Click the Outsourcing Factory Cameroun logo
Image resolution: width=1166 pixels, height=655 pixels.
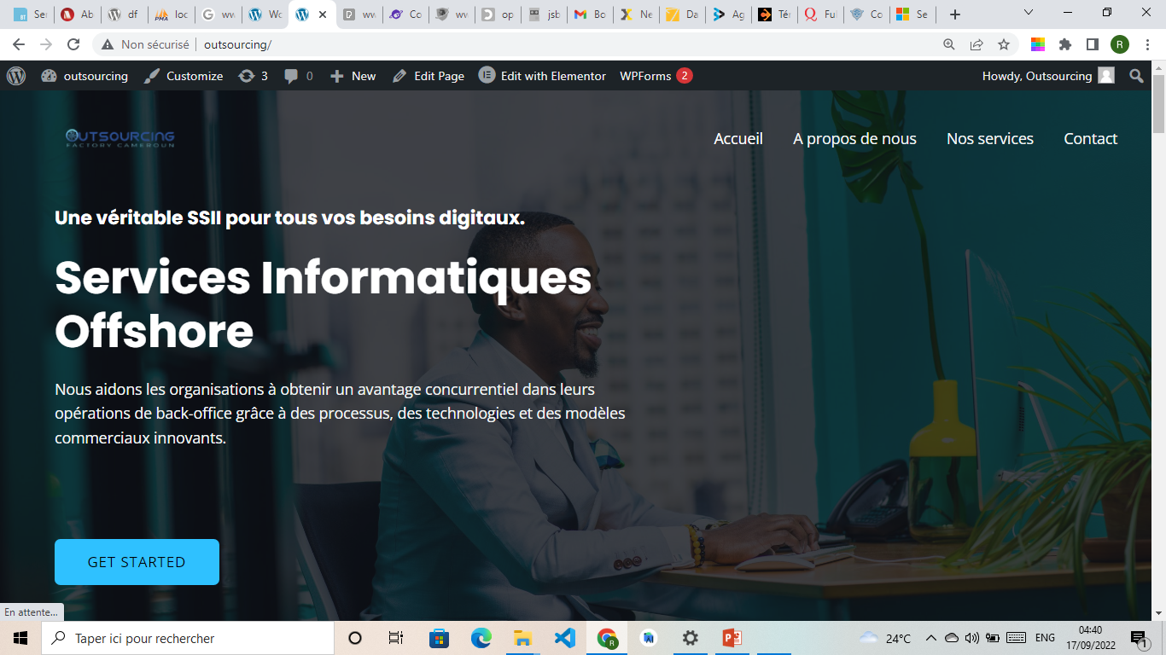pos(120,138)
